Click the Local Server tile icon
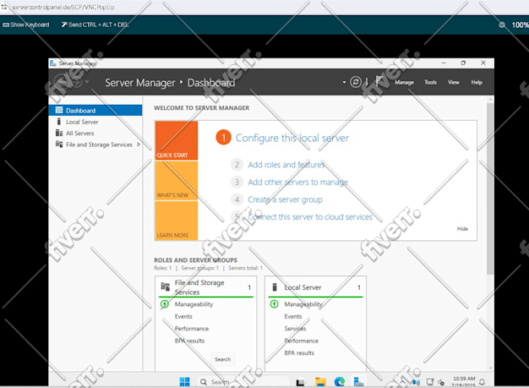The width and height of the screenshot is (529, 388). 275,287
